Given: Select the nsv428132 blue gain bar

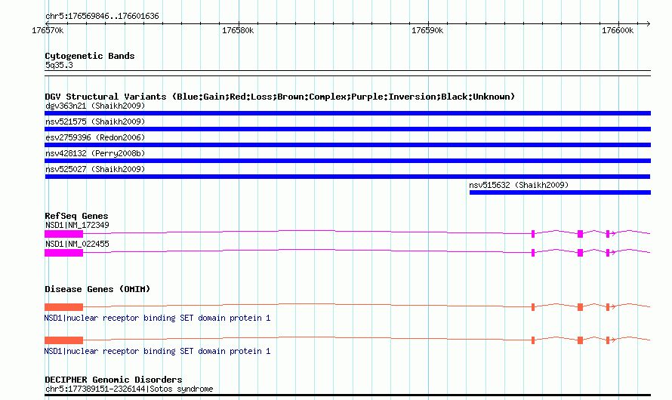Looking at the screenshot, I should [347, 161].
